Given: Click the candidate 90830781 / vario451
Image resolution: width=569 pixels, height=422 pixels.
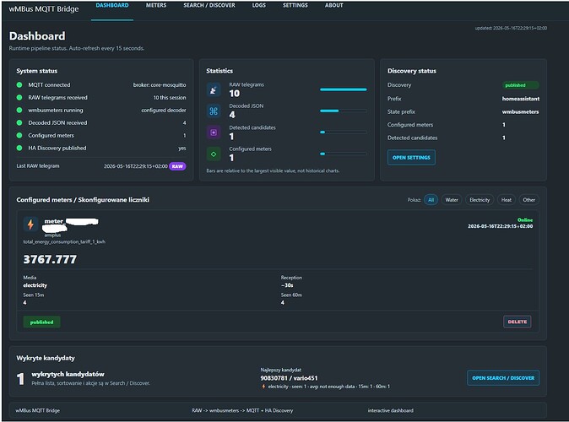Looking at the screenshot, I should [289, 378].
